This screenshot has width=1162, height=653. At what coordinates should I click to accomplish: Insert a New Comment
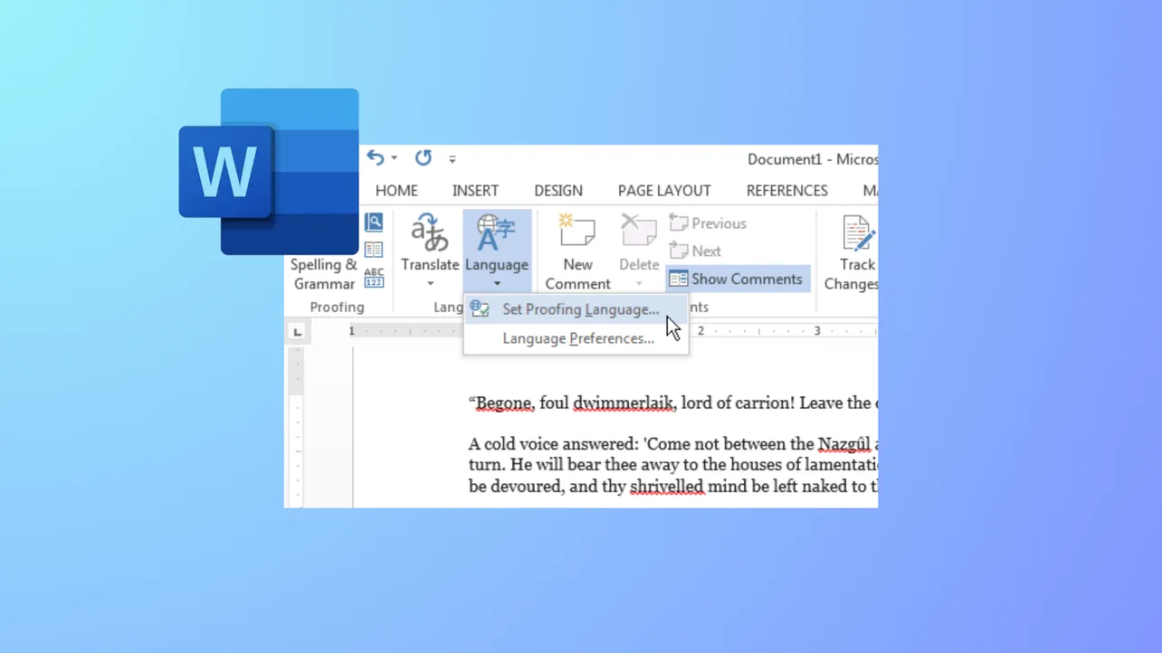click(x=576, y=251)
